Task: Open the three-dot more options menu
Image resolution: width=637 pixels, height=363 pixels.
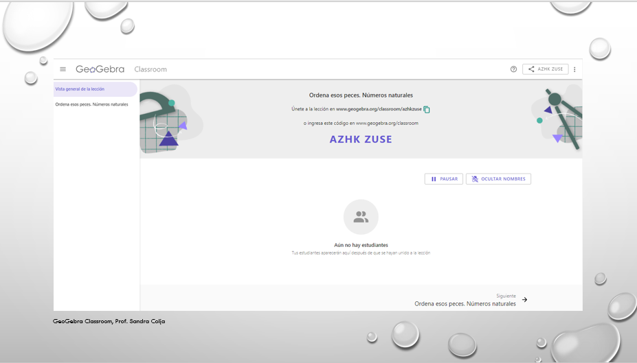Action: point(574,69)
